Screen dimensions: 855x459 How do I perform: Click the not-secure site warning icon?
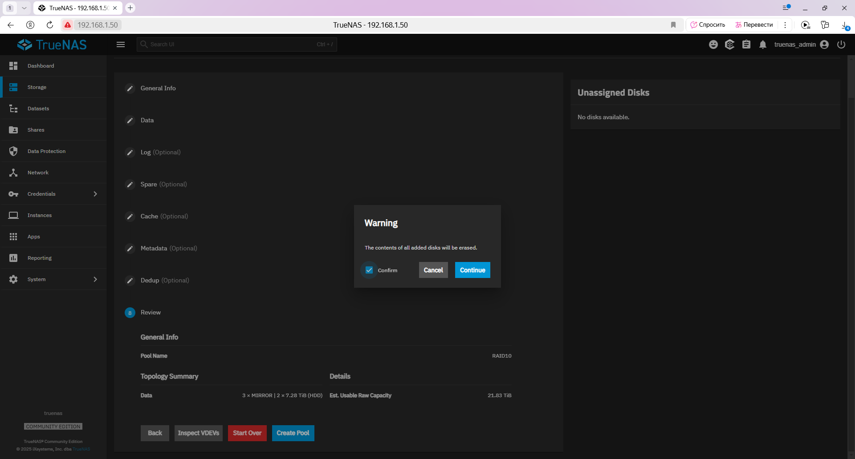(68, 25)
